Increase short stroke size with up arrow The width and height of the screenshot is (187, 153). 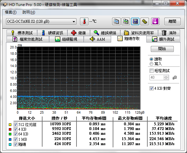point(166,76)
